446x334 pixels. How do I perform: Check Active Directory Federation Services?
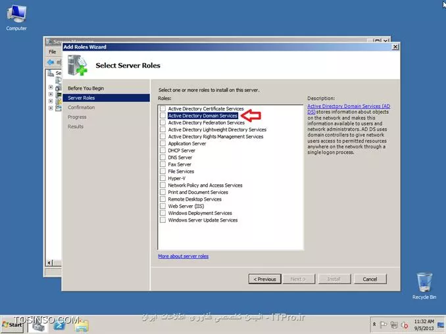coord(162,122)
